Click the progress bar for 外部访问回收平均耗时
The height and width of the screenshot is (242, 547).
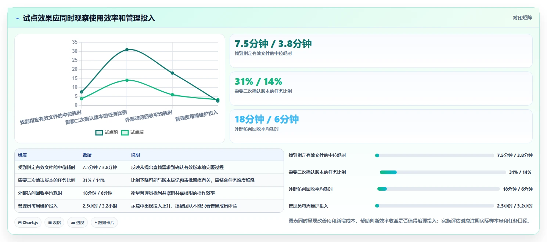(439, 189)
